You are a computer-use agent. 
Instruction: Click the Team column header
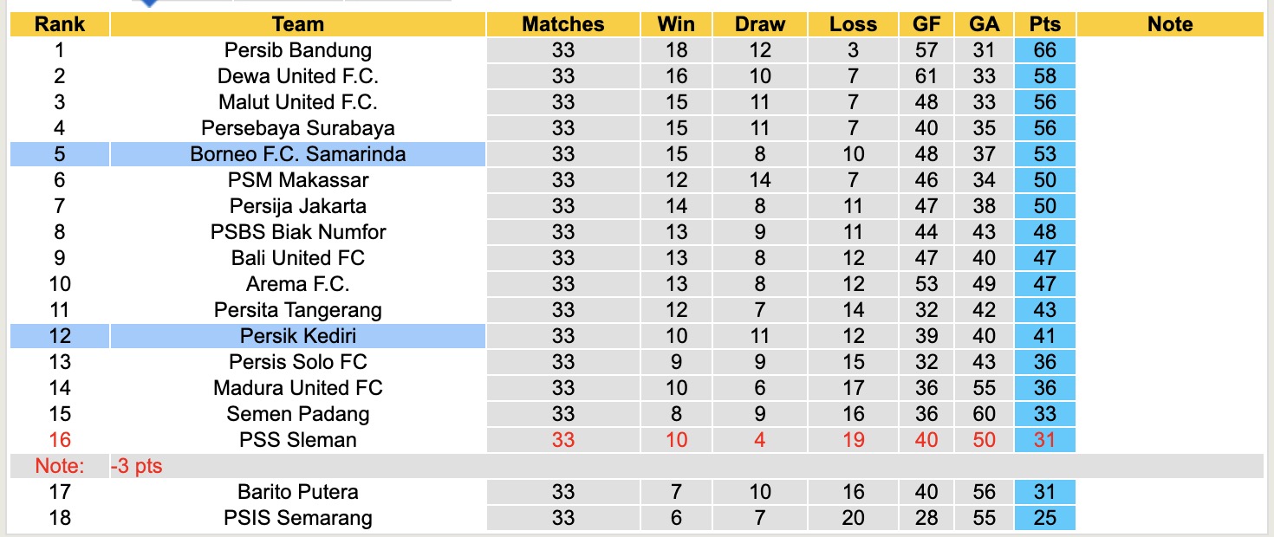(x=297, y=24)
